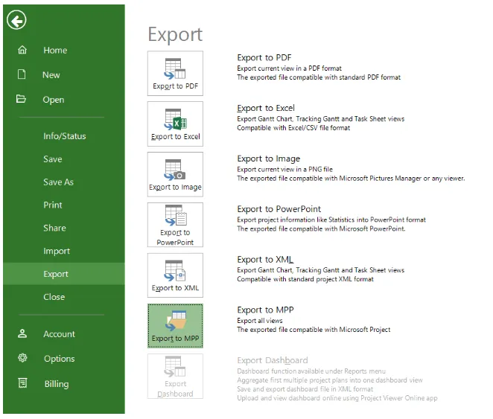The height and width of the screenshot is (419, 493).
Task: Click the 'Export to PowerPoint' description heading
Action: 279,209
